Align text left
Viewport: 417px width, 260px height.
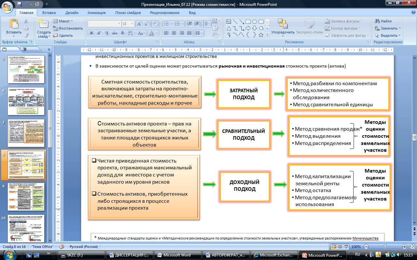(x=166, y=33)
